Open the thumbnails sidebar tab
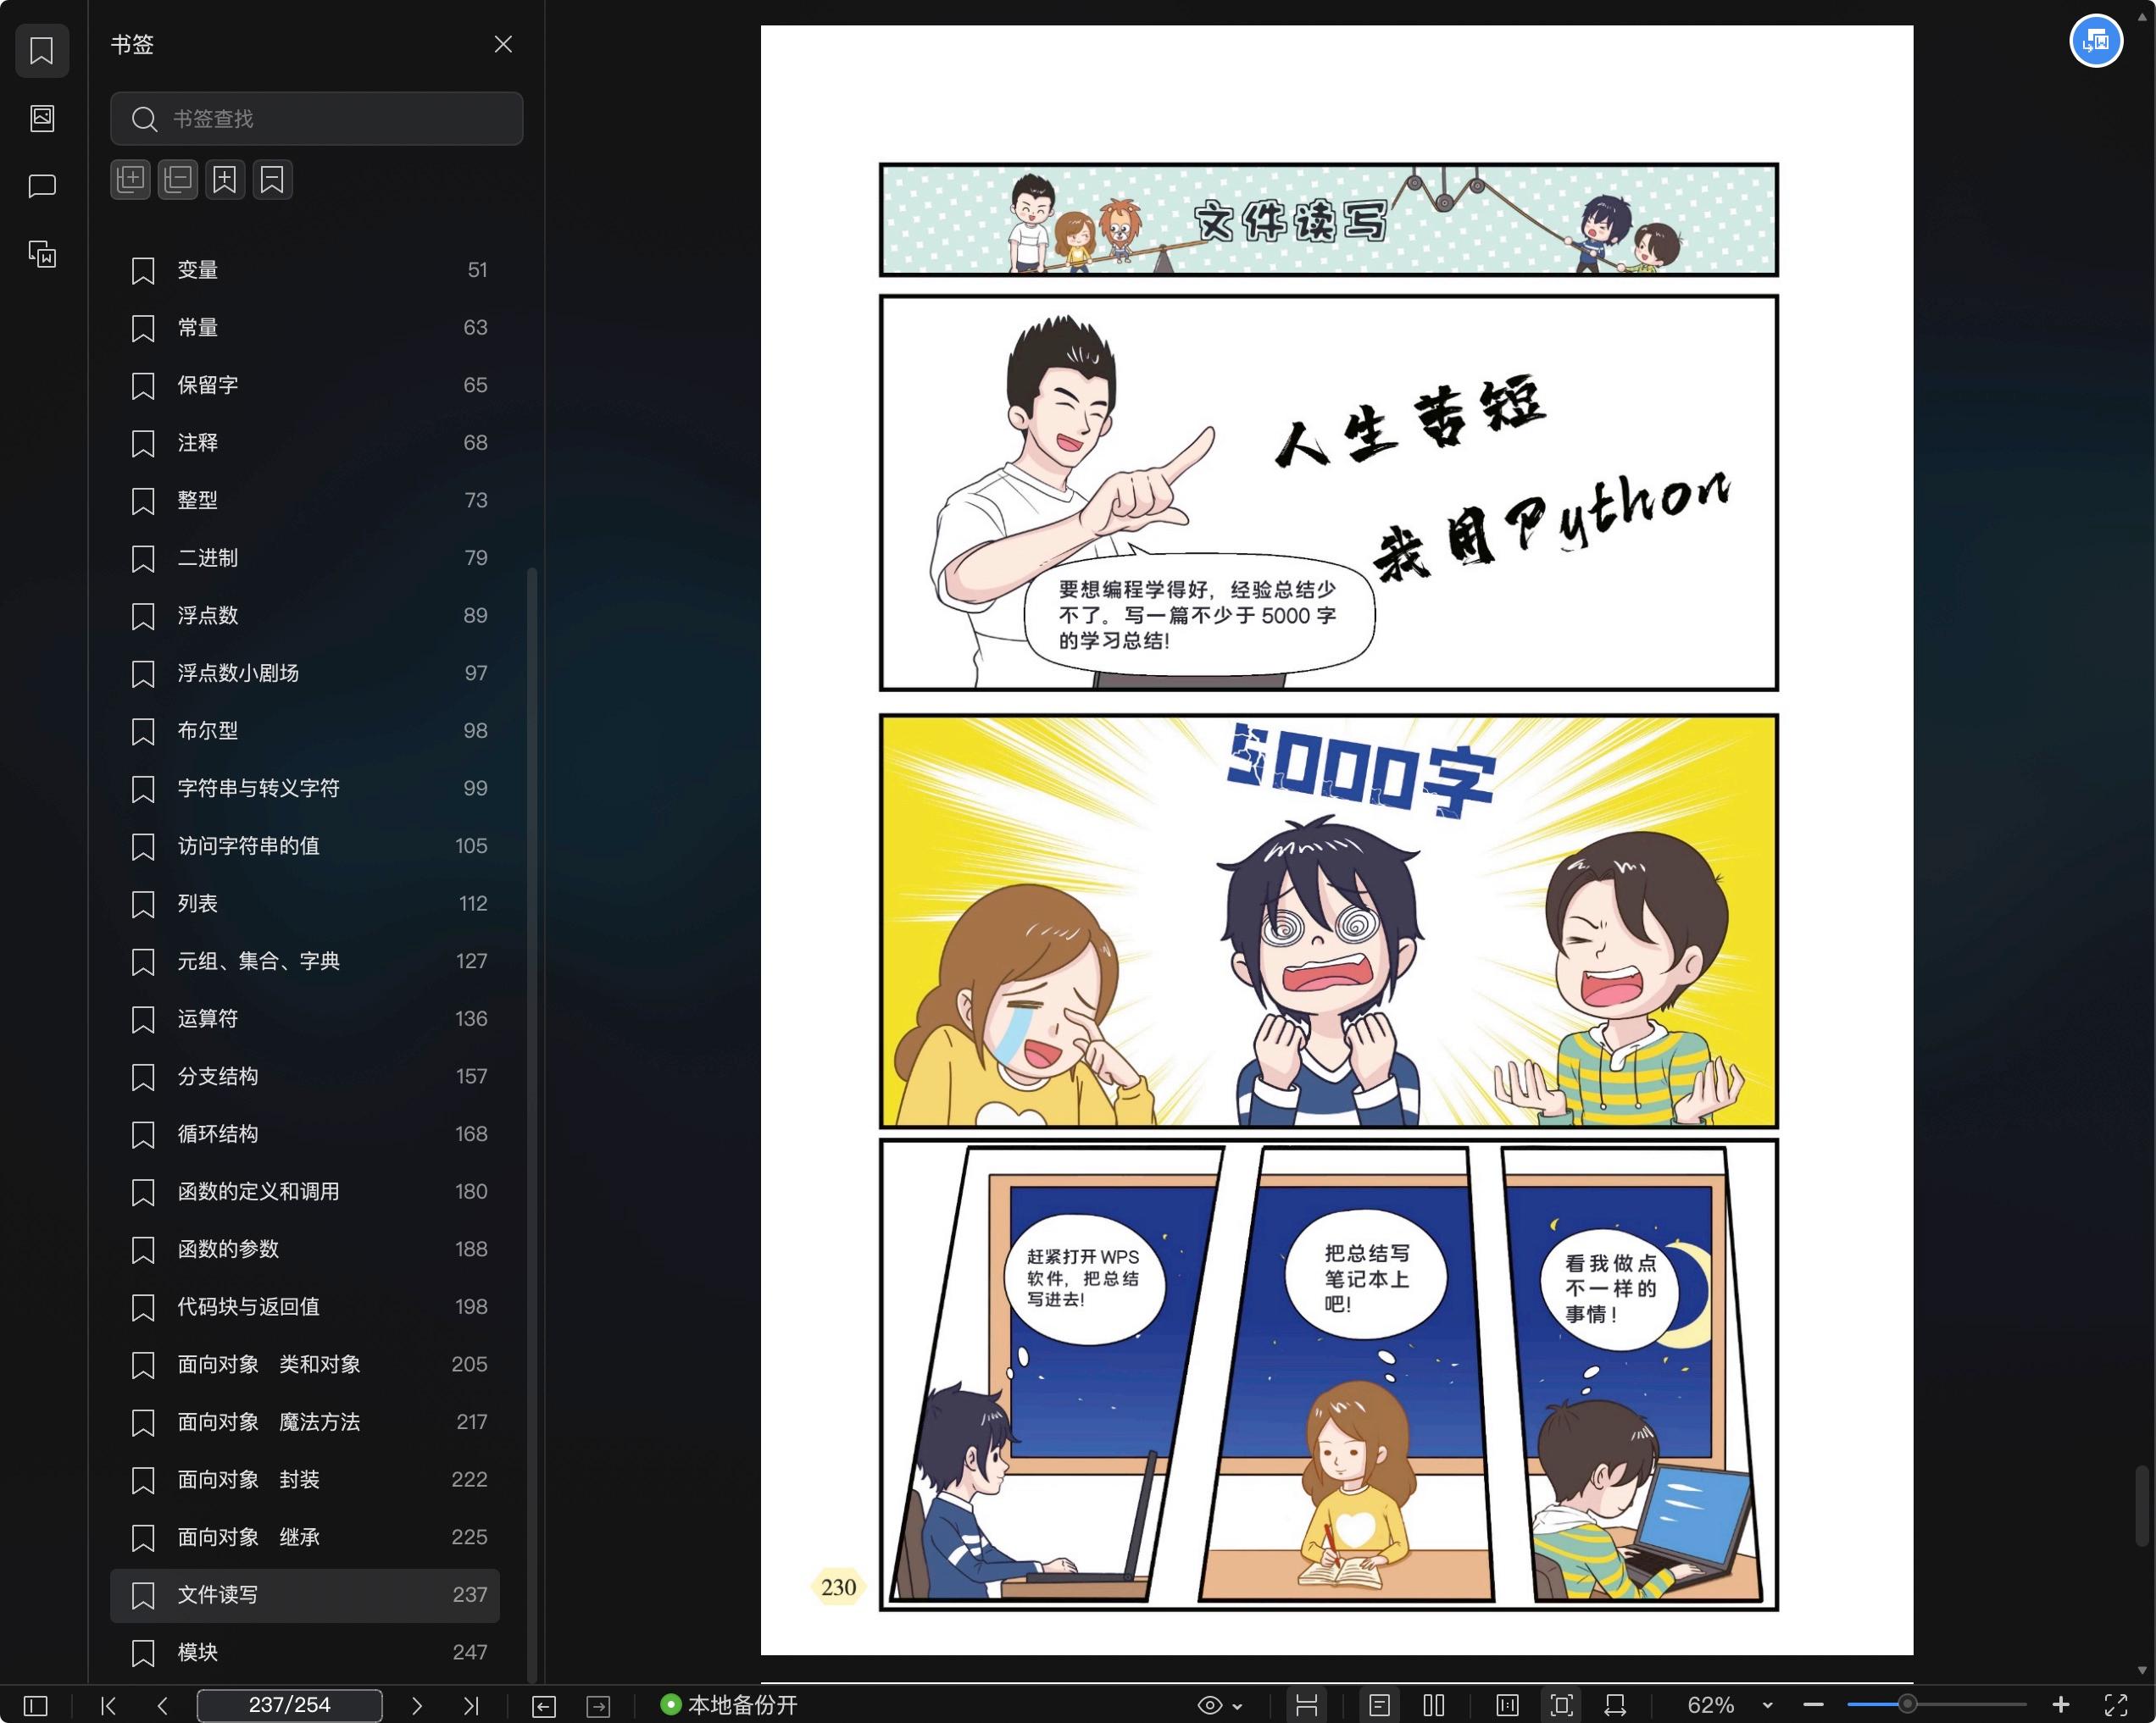Viewport: 2156px width, 1723px height. [42, 118]
